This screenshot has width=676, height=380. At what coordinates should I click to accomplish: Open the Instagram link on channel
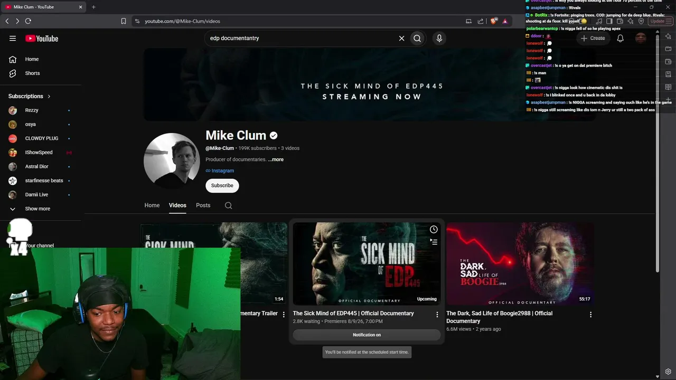(220, 171)
